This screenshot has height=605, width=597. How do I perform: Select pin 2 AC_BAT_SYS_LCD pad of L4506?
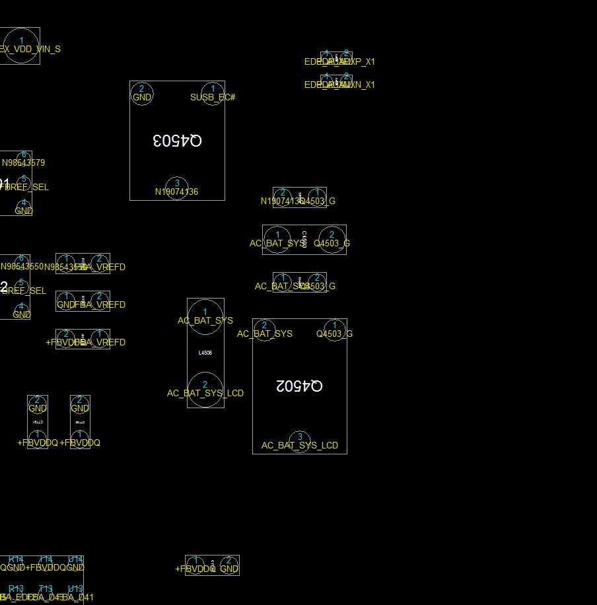pos(205,389)
